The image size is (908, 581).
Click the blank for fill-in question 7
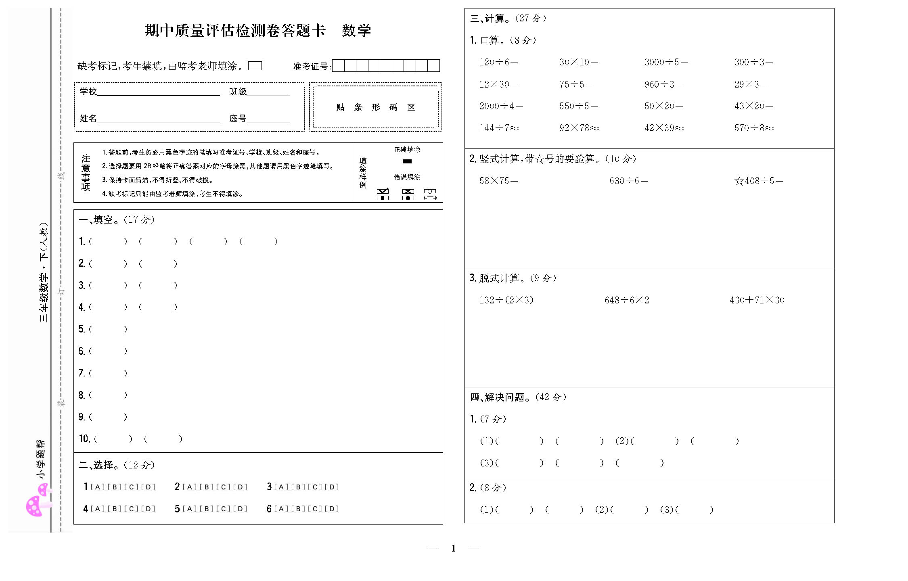pyautogui.click(x=108, y=373)
